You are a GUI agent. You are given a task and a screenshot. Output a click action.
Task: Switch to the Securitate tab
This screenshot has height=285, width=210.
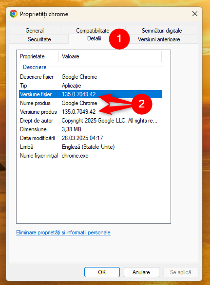(39, 39)
